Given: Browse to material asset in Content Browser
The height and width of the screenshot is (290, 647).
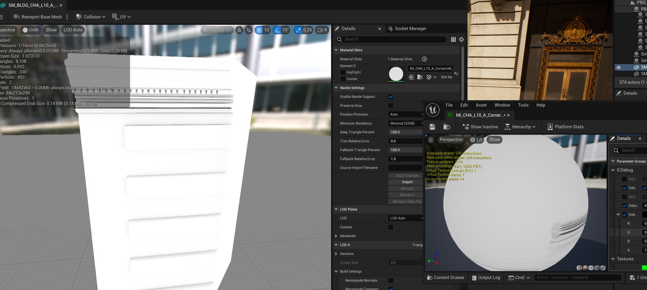Looking at the screenshot, I should click(x=420, y=77).
